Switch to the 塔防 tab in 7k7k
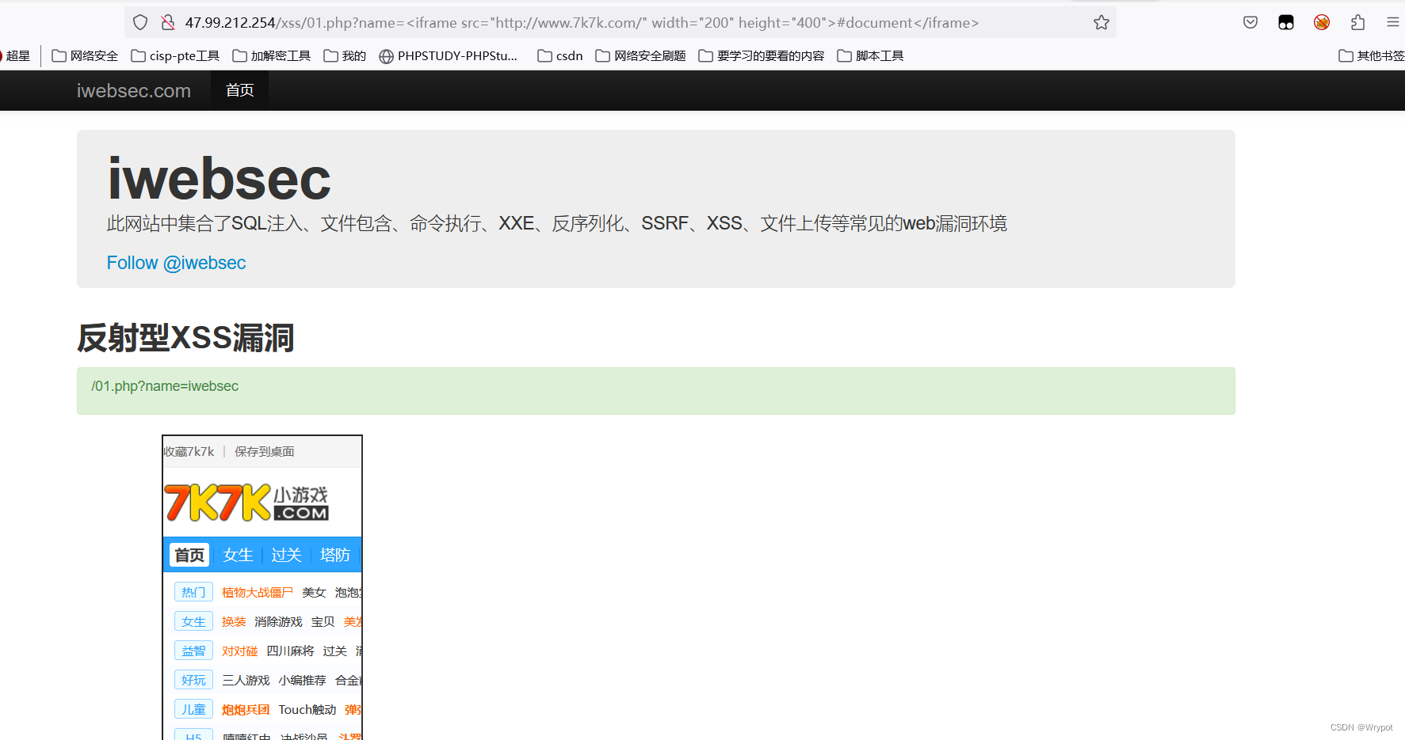This screenshot has width=1405, height=740. [335, 554]
